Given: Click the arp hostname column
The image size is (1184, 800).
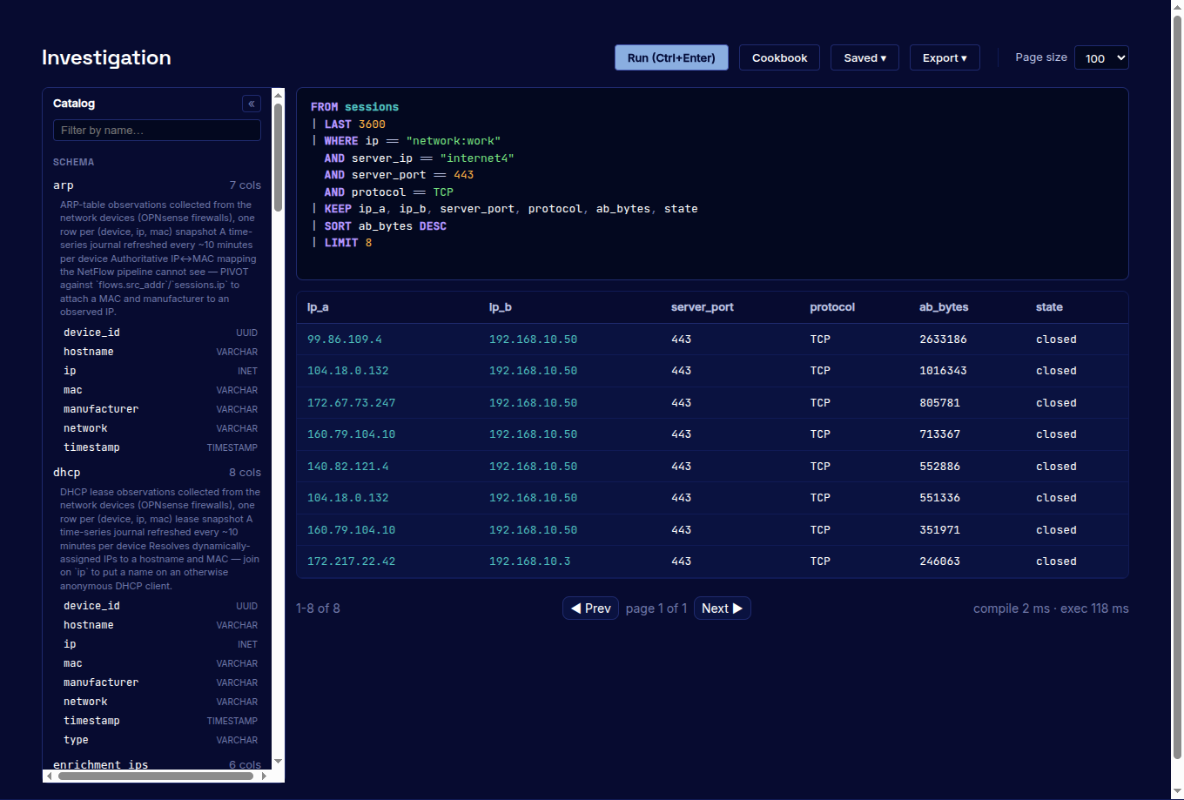Looking at the screenshot, I should 160,352.
